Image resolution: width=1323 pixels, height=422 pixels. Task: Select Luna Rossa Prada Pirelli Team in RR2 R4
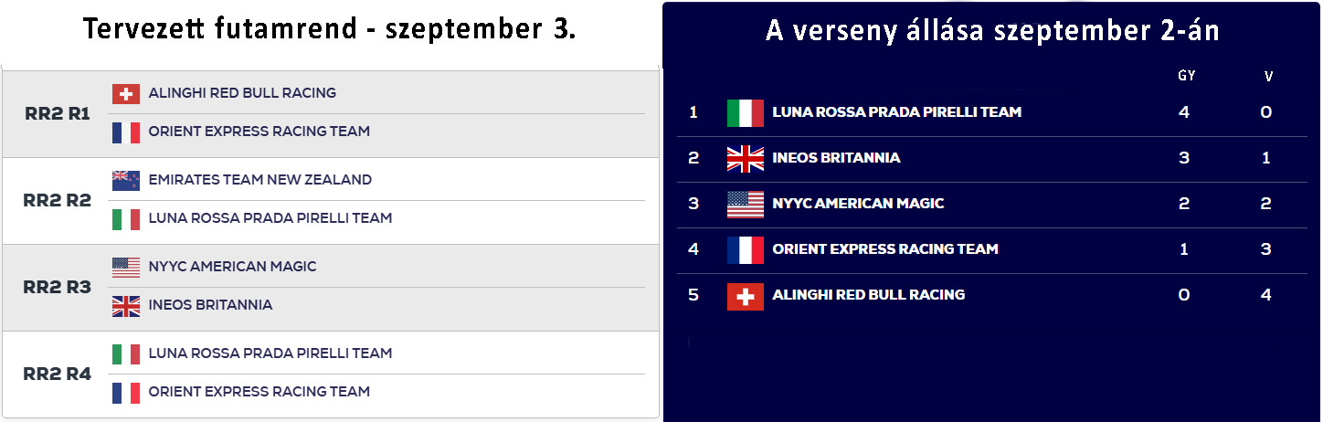[270, 353]
